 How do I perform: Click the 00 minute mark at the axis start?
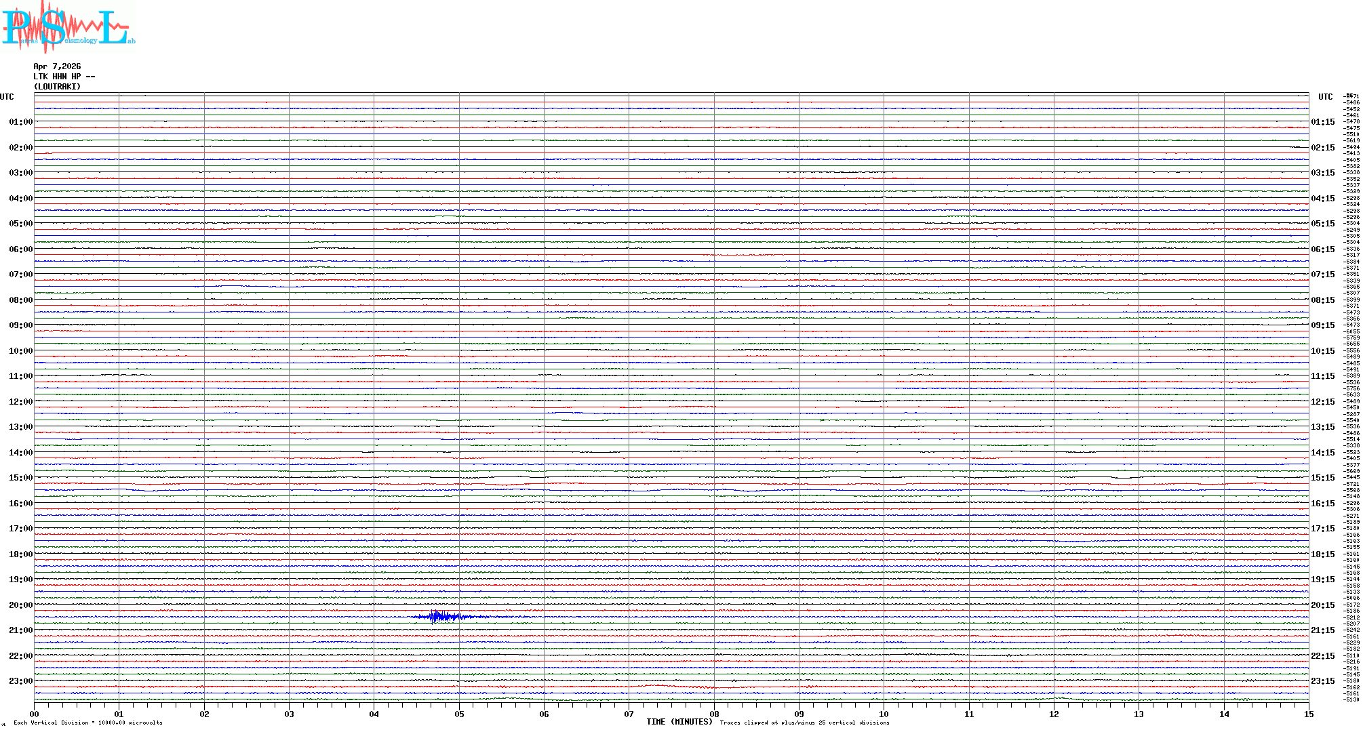pyautogui.click(x=35, y=714)
